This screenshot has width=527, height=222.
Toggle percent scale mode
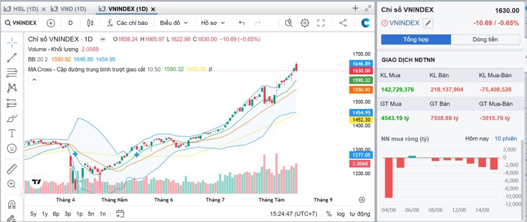click(x=329, y=214)
